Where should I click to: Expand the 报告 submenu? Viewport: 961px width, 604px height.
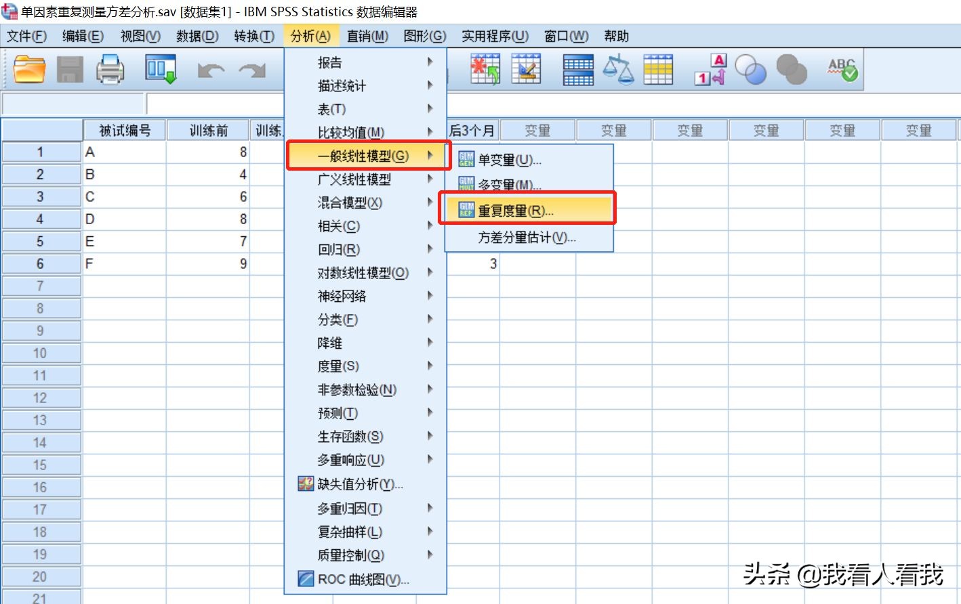point(365,62)
